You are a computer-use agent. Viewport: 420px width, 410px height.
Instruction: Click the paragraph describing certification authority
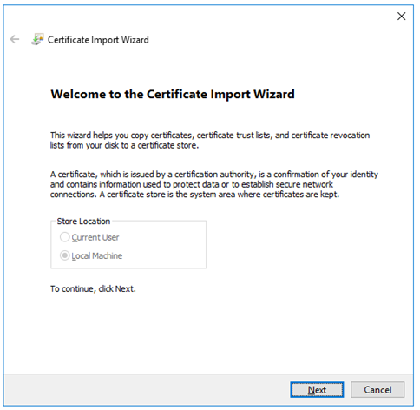[214, 184]
